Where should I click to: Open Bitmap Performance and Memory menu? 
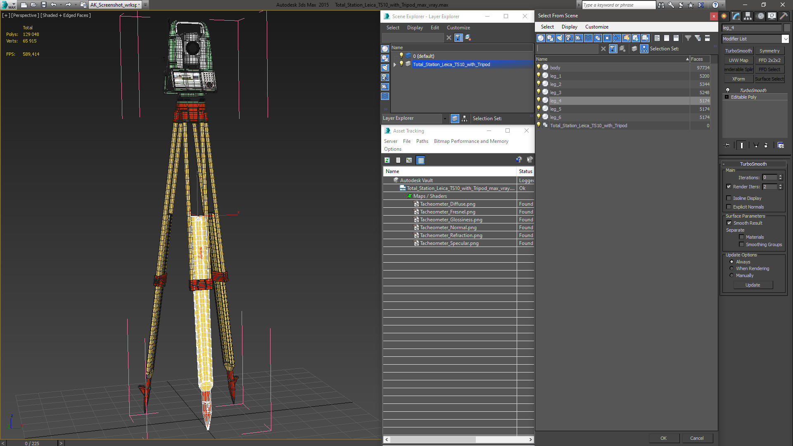click(x=471, y=141)
